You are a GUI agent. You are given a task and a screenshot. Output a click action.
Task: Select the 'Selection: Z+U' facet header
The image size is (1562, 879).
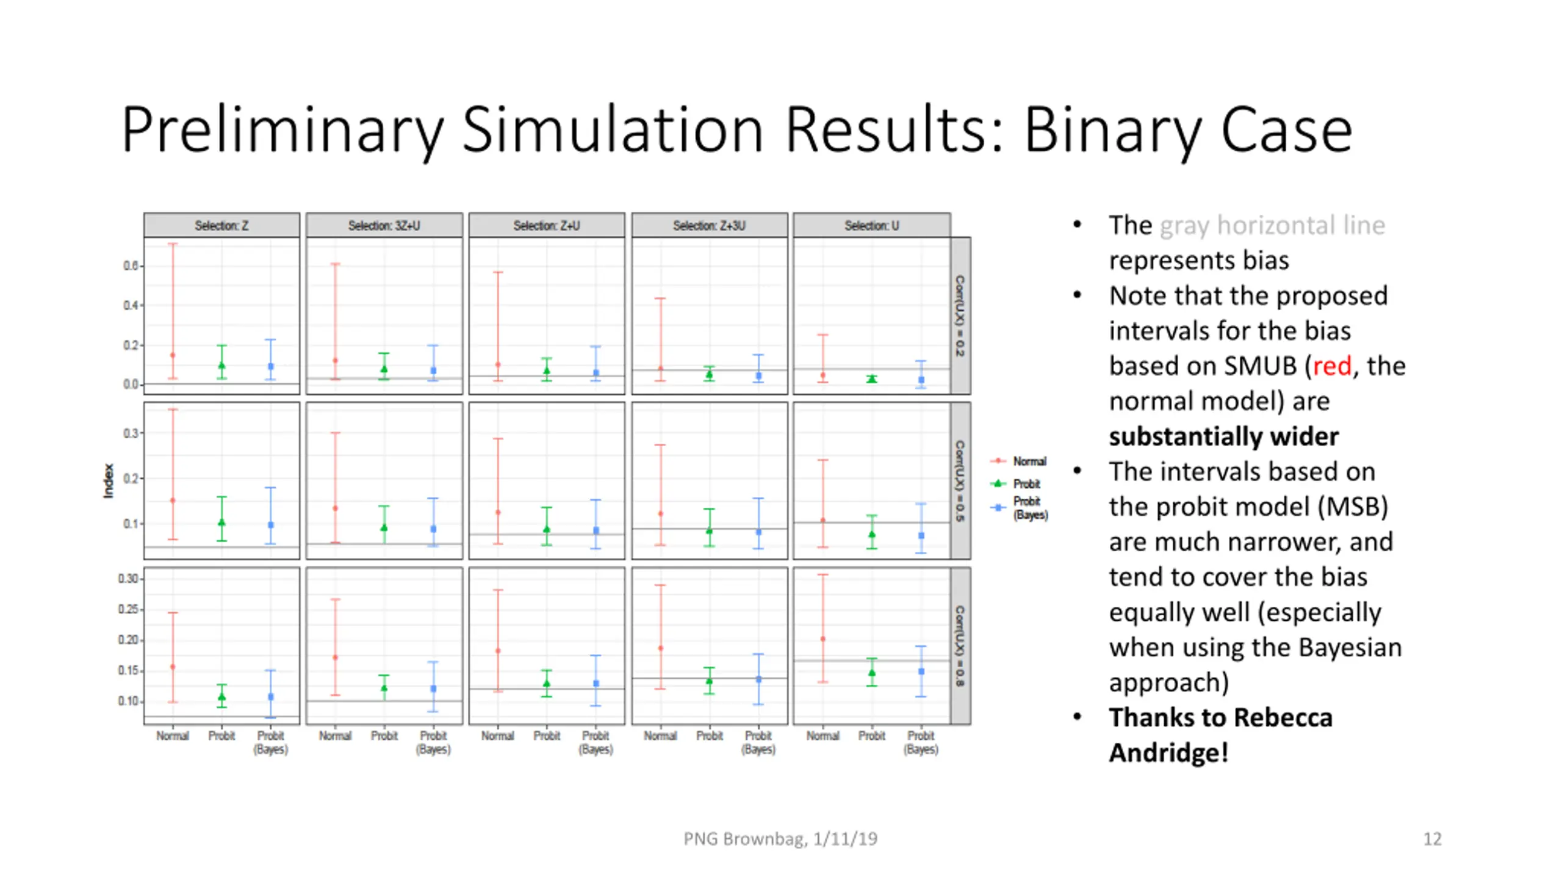[x=546, y=225]
